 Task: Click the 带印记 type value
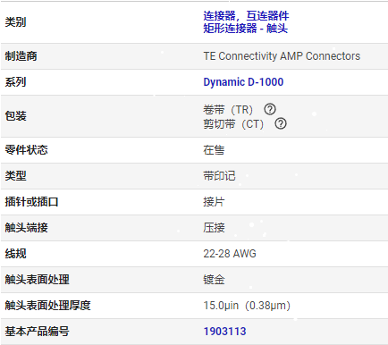pyautogui.click(x=219, y=176)
